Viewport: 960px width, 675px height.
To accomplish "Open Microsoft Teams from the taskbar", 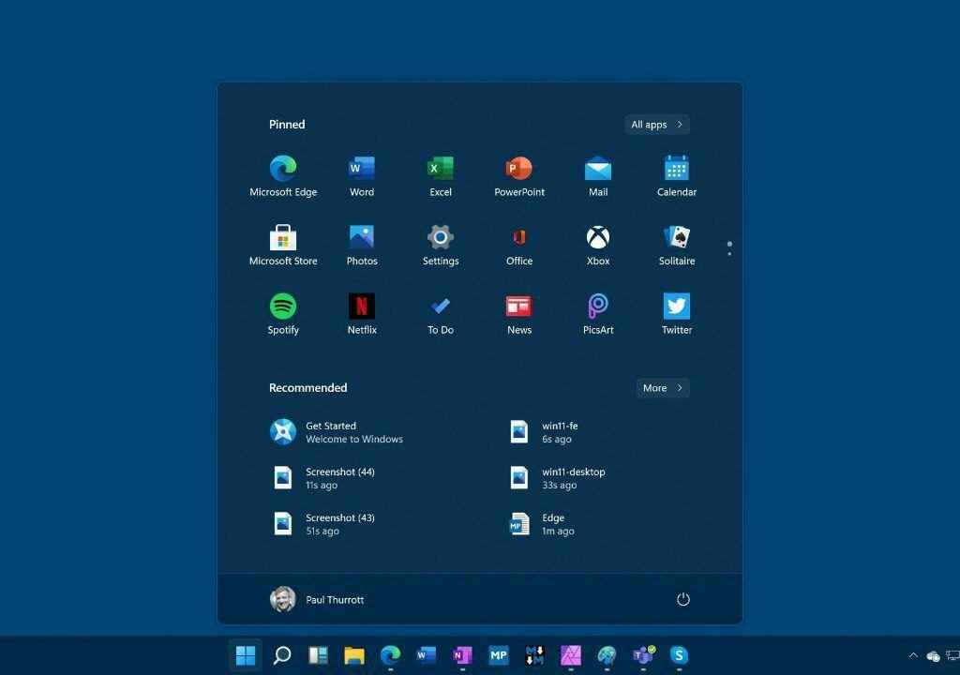I will [643, 655].
